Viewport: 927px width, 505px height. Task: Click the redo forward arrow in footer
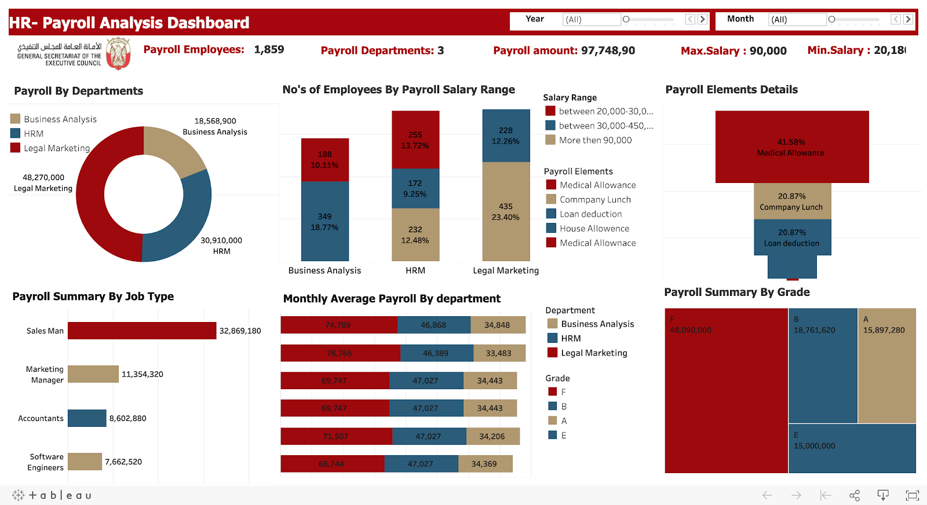tap(797, 495)
